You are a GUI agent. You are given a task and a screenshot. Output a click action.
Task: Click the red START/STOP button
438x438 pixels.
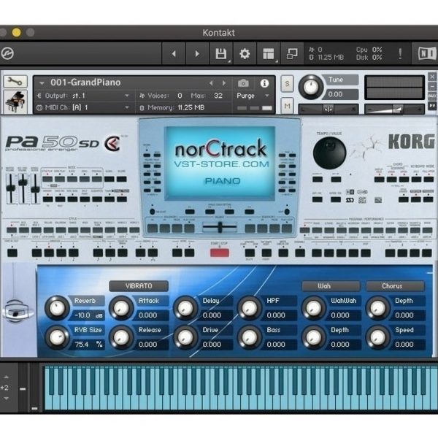tap(220, 253)
